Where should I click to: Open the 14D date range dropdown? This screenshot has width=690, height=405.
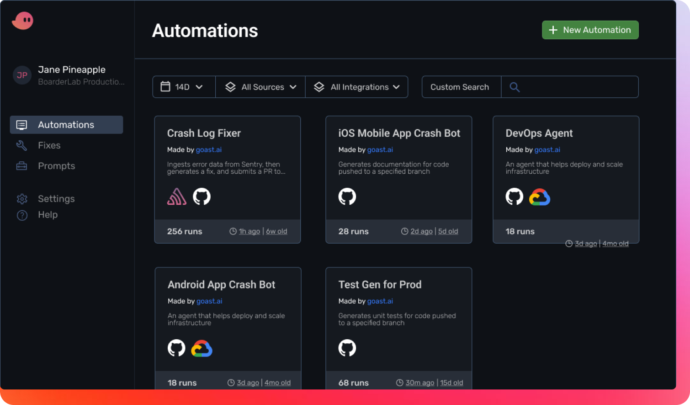point(184,87)
